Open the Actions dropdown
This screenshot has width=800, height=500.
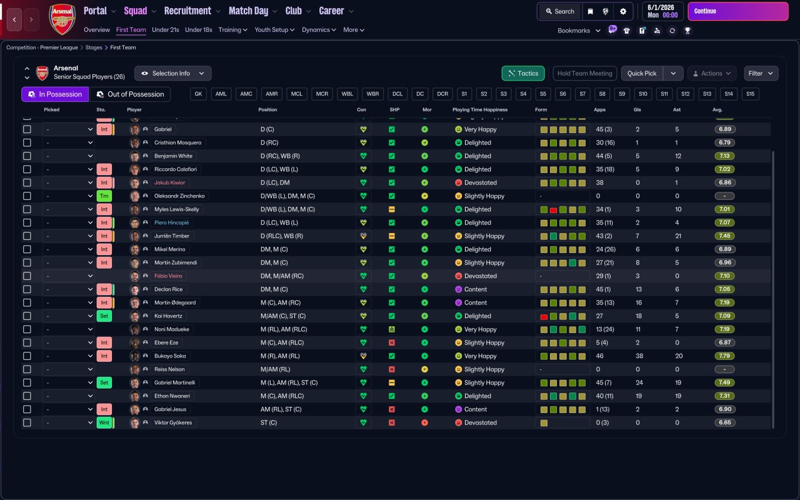[712, 73]
